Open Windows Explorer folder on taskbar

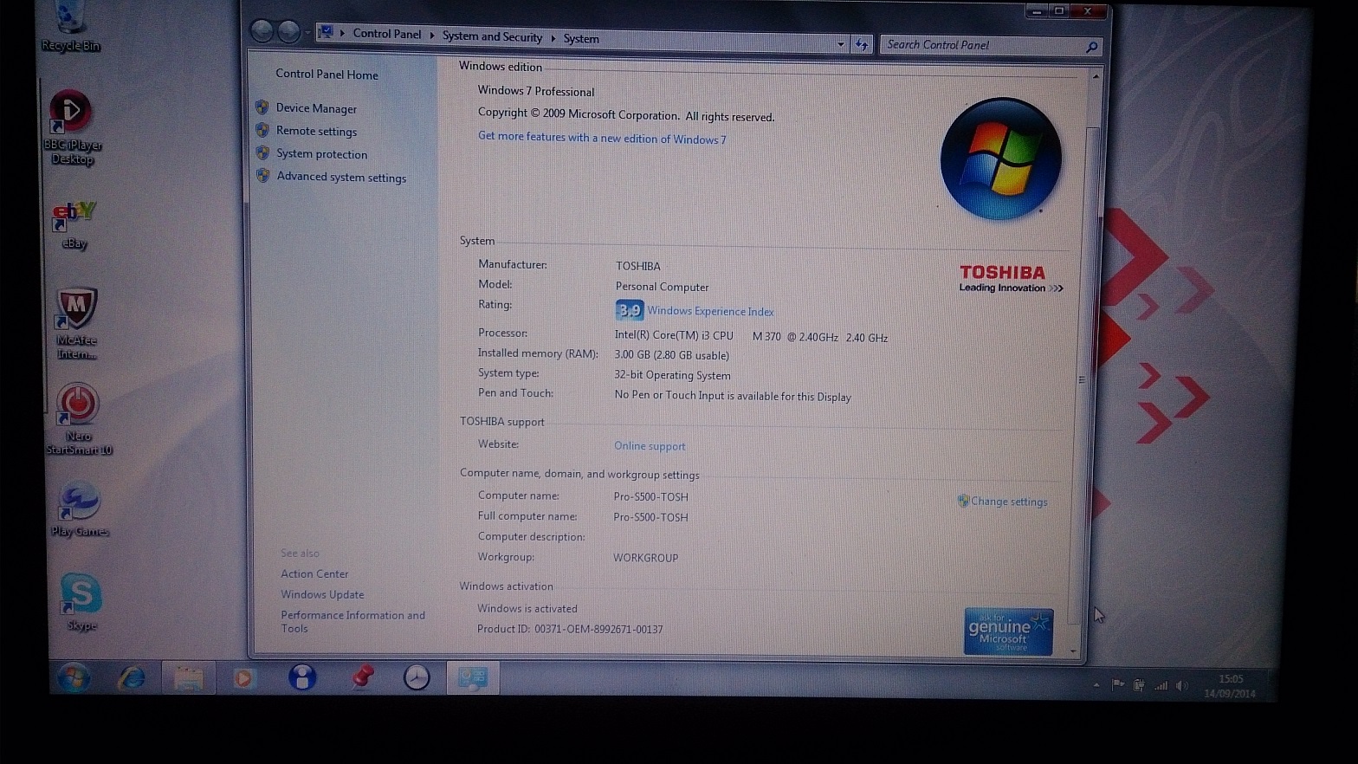coord(188,678)
